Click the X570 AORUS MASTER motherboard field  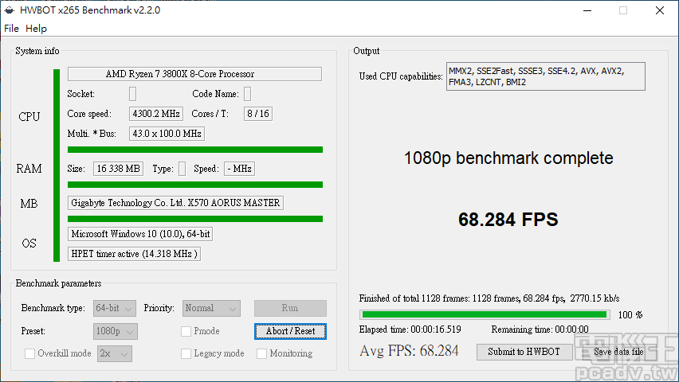175,203
